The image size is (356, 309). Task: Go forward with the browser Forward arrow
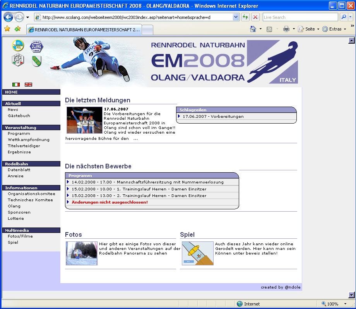pos(19,17)
